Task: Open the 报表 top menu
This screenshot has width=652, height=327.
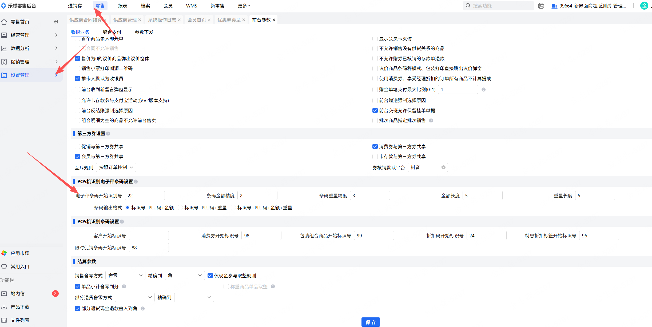Action: pyautogui.click(x=122, y=6)
